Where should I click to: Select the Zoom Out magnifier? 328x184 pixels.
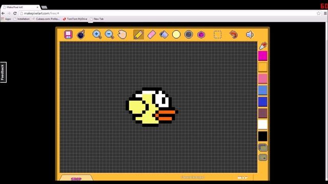[109, 34]
